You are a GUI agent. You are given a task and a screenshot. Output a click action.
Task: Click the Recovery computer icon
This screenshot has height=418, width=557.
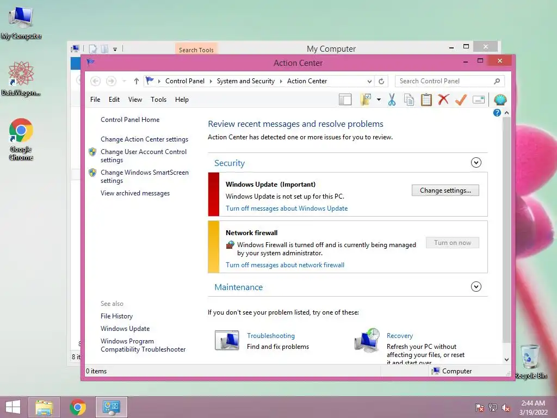[x=367, y=340]
